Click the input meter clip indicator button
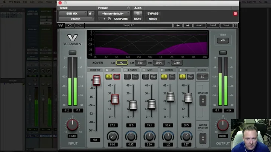271x152 pixels. click(72, 53)
